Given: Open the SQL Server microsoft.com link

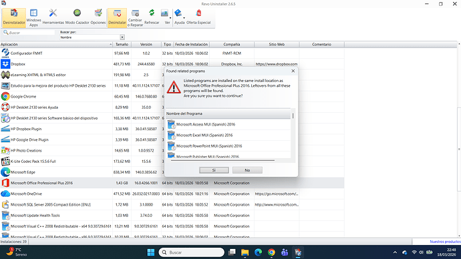Looking at the screenshot, I should 277,205.
